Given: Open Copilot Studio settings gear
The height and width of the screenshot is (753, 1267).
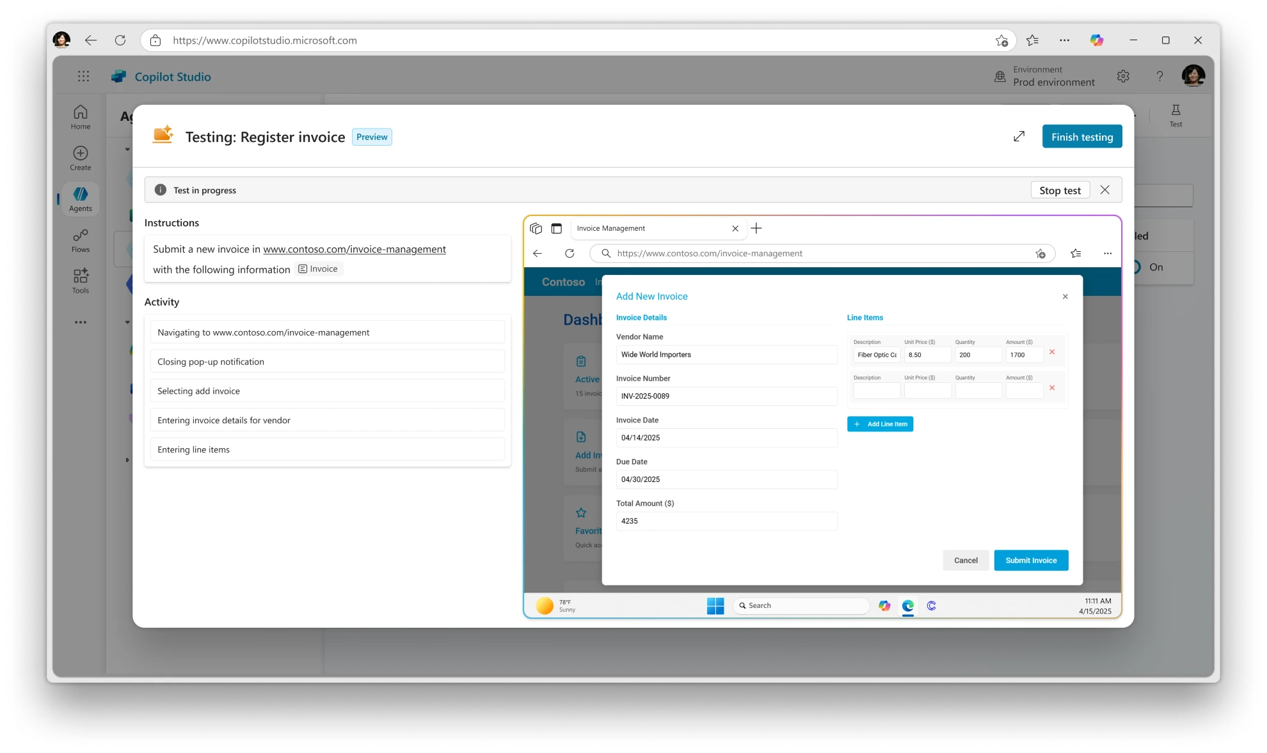Looking at the screenshot, I should (1123, 76).
